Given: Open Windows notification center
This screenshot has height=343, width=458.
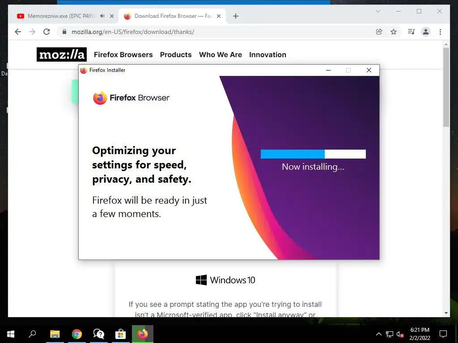Looking at the screenshot, I should coord(443,334).
